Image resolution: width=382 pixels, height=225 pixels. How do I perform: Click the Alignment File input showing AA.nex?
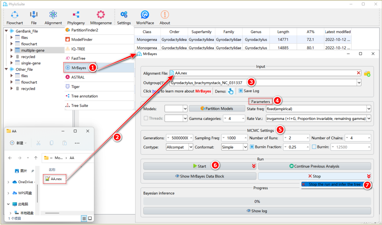[x=265, y=73]
